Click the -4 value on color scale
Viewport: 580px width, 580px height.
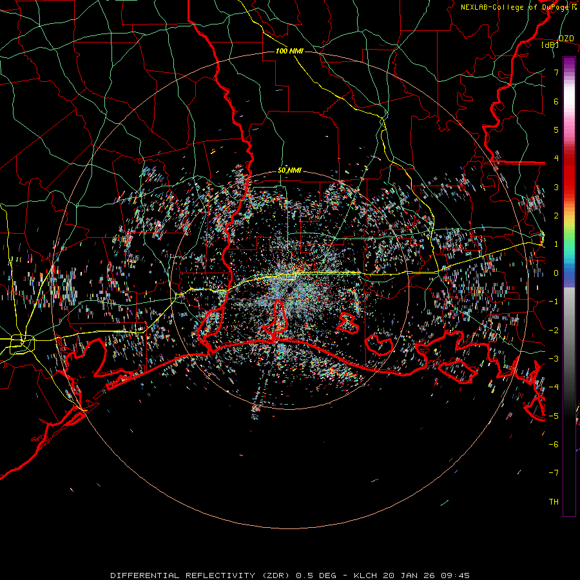[x=554, y=387]
